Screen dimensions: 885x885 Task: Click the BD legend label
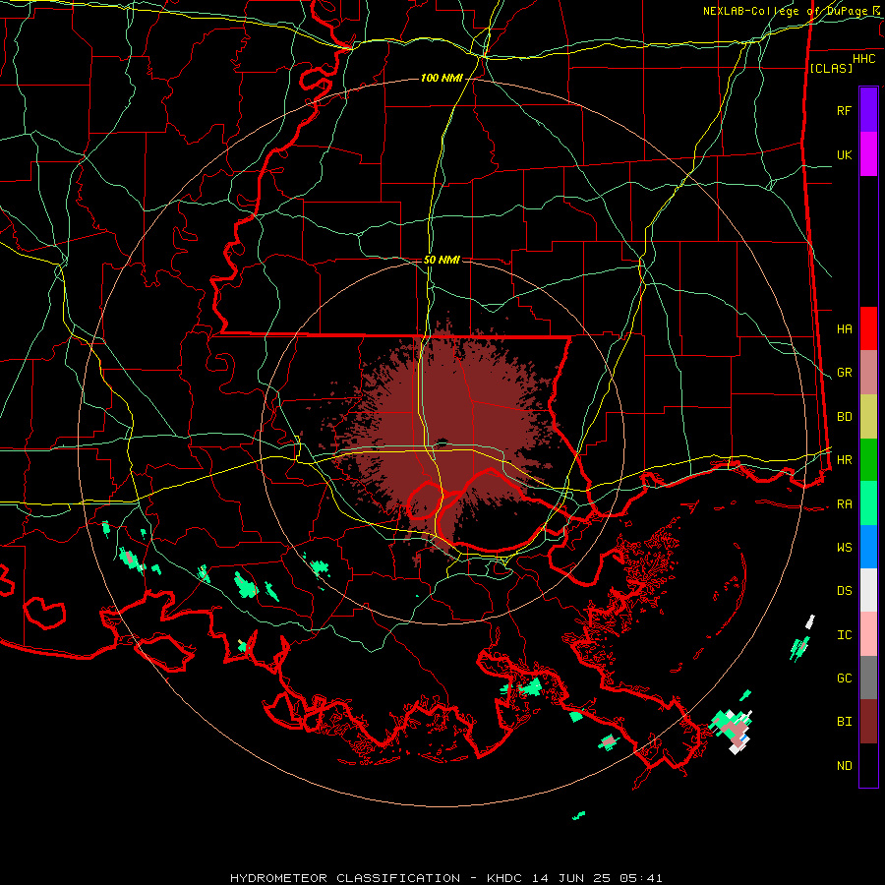844,417
